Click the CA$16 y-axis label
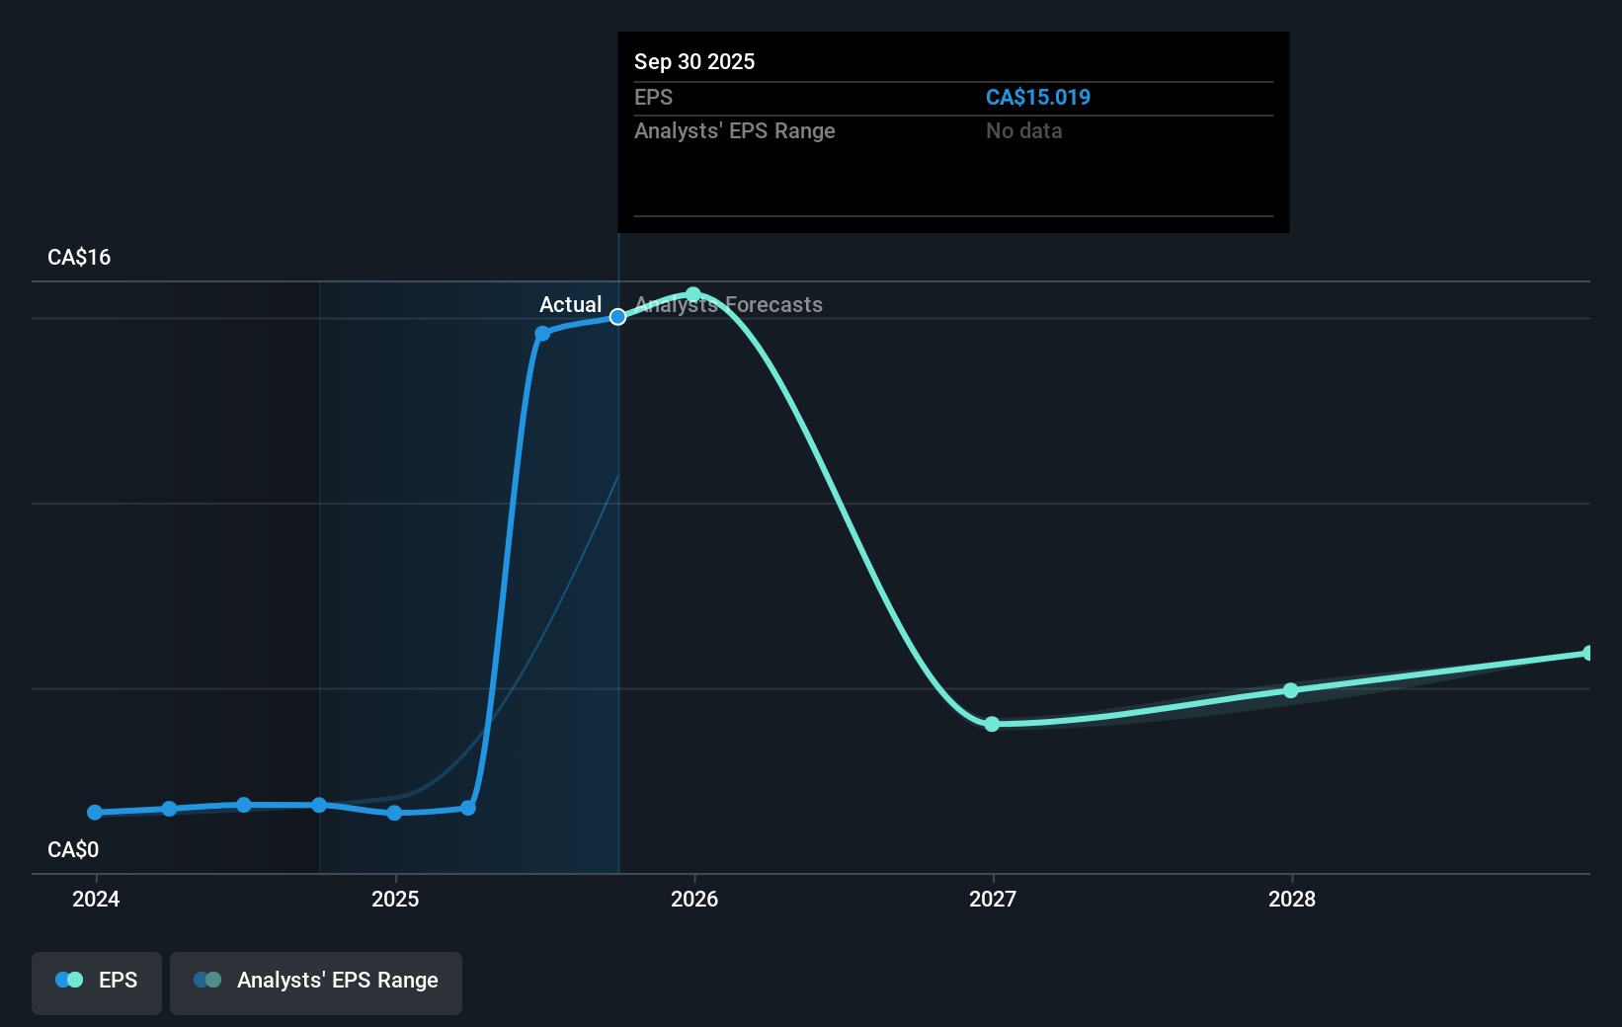This screenshot has height=1027, width=1622. pos(79,257)
